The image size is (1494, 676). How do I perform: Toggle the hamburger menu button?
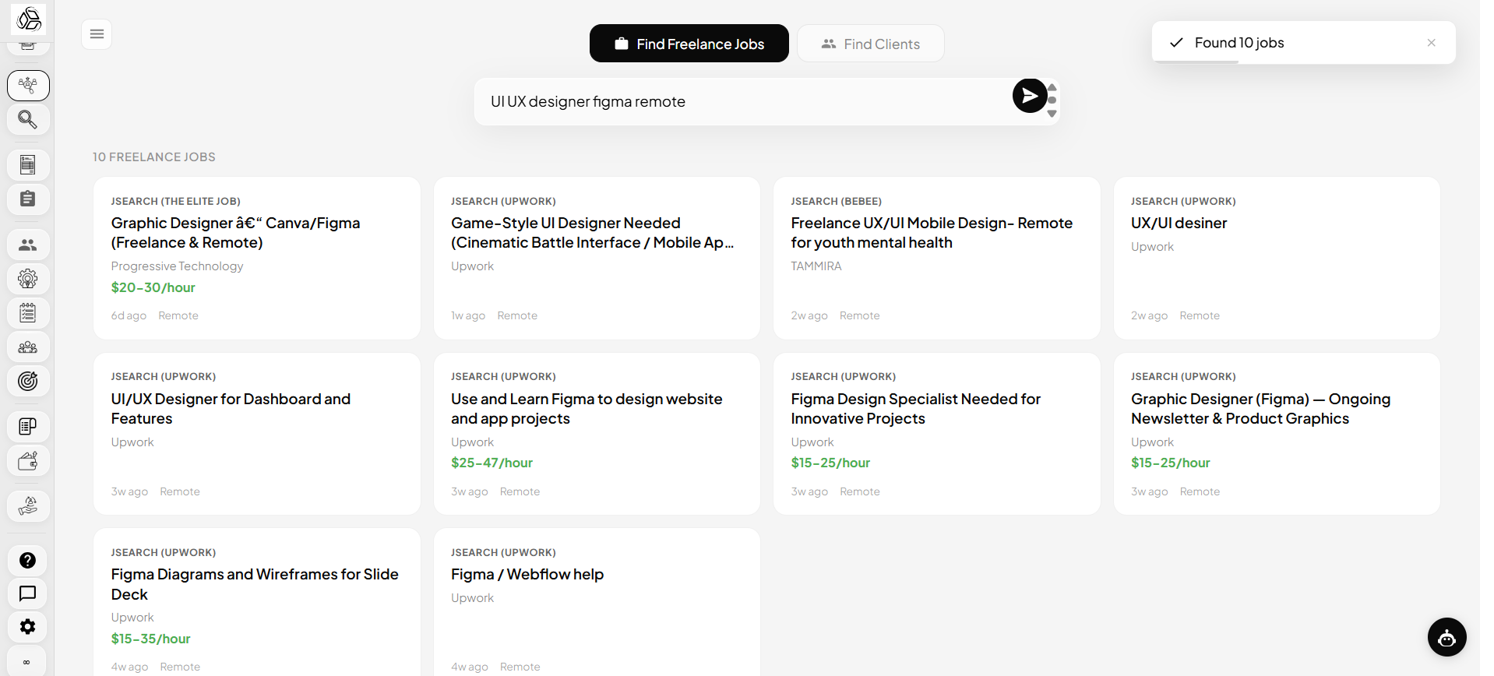click(x=97, y=34)
